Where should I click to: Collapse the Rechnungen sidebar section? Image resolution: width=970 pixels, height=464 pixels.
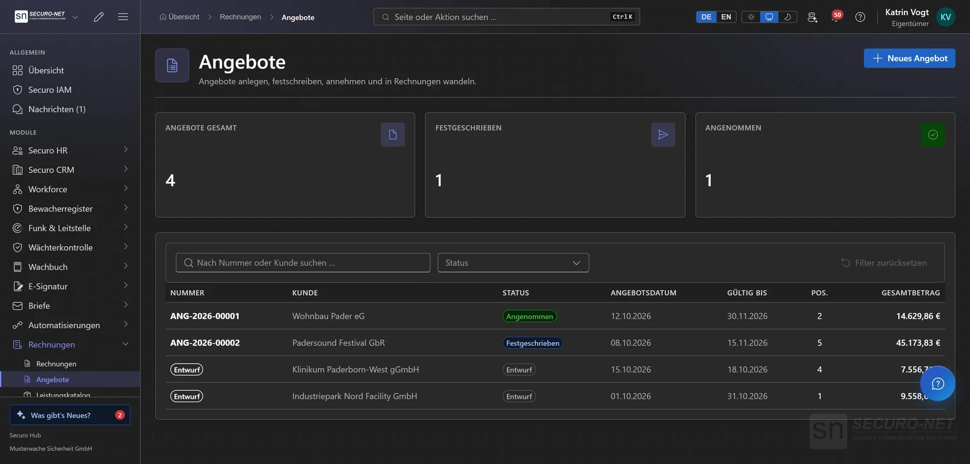coord(70,344)
